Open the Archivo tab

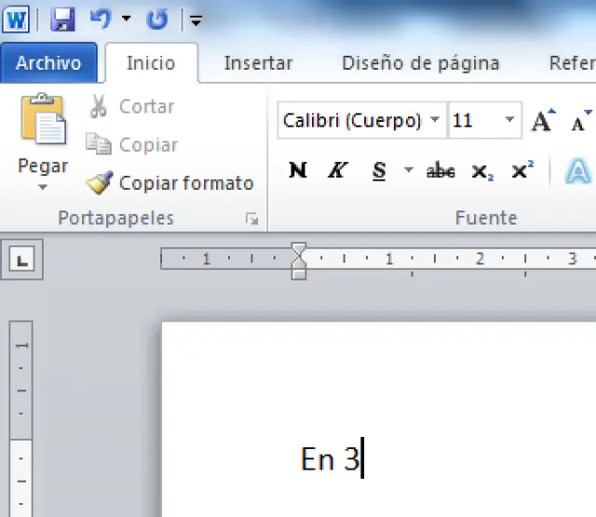48,63
